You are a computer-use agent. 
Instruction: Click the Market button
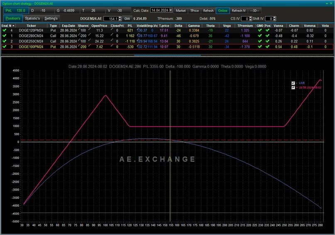(181, 10)
